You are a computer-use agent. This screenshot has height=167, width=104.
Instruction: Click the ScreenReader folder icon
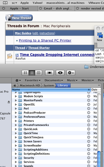(x=20, y=145)
